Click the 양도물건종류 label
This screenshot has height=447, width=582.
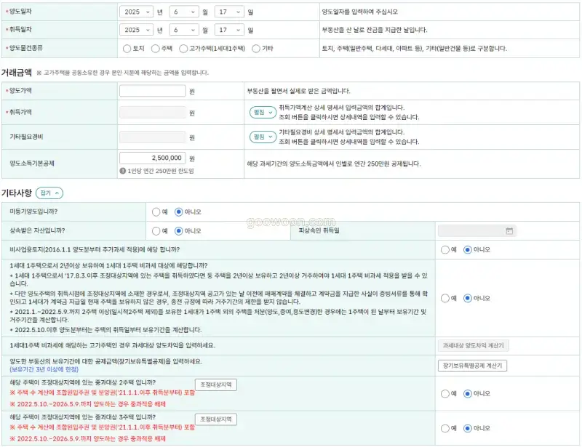(25, 48)
